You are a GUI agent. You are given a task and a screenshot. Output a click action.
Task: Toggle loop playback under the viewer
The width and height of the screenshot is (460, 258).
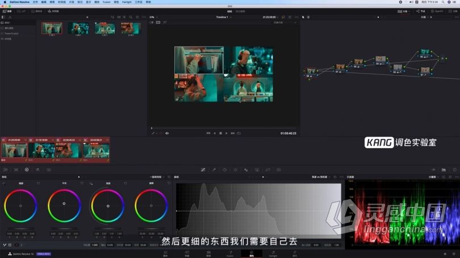[239, 133]
